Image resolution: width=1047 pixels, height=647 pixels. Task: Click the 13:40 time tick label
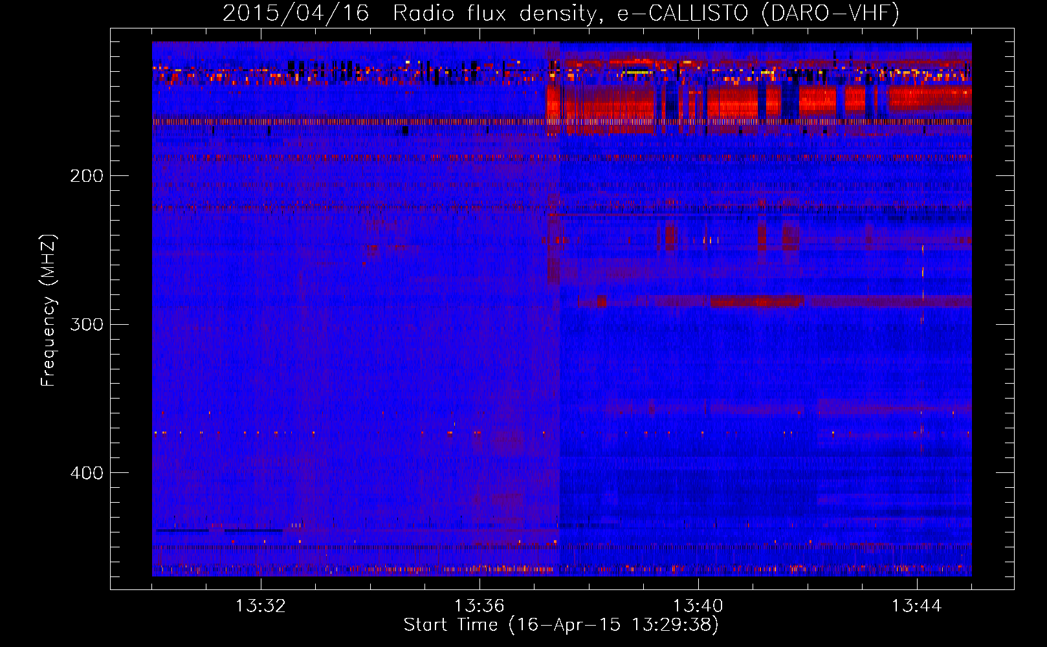(x=698, y=606)
